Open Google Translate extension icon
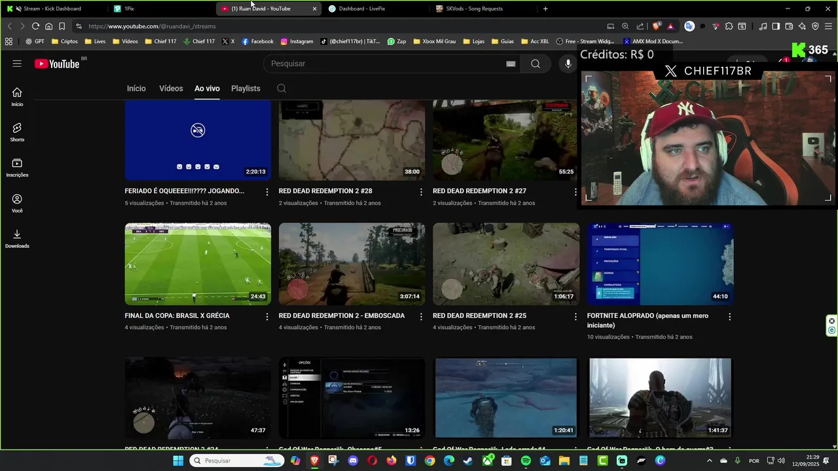This screenshot has width=838, height=471. point(689,26)
